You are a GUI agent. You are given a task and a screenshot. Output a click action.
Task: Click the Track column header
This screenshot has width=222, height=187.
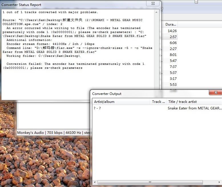point(158,102)
